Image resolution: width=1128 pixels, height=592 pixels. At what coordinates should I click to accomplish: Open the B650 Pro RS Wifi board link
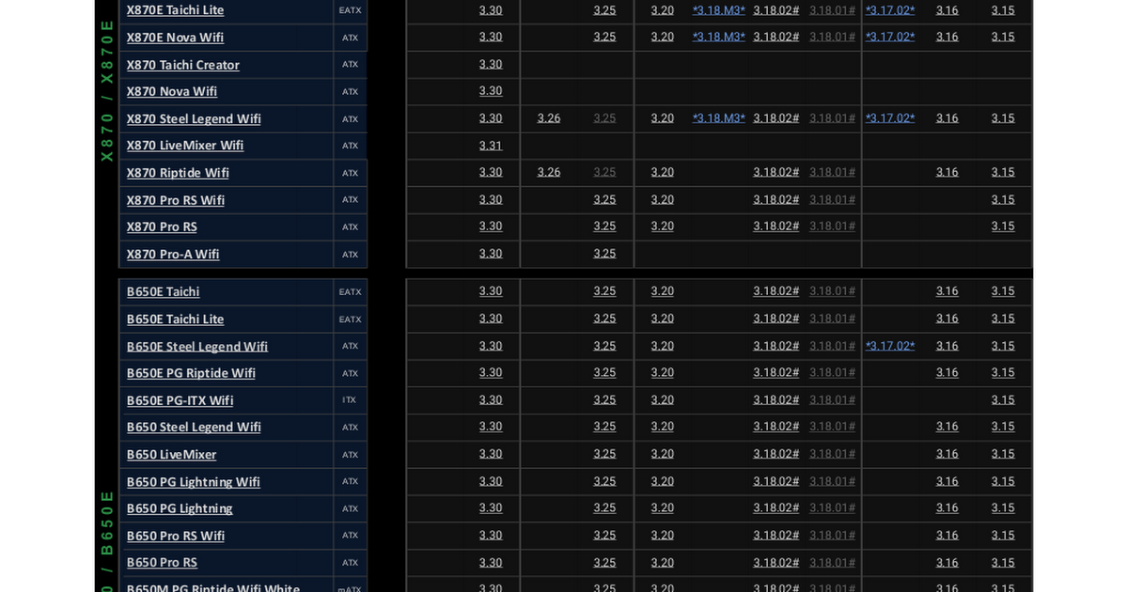(176, 536)
